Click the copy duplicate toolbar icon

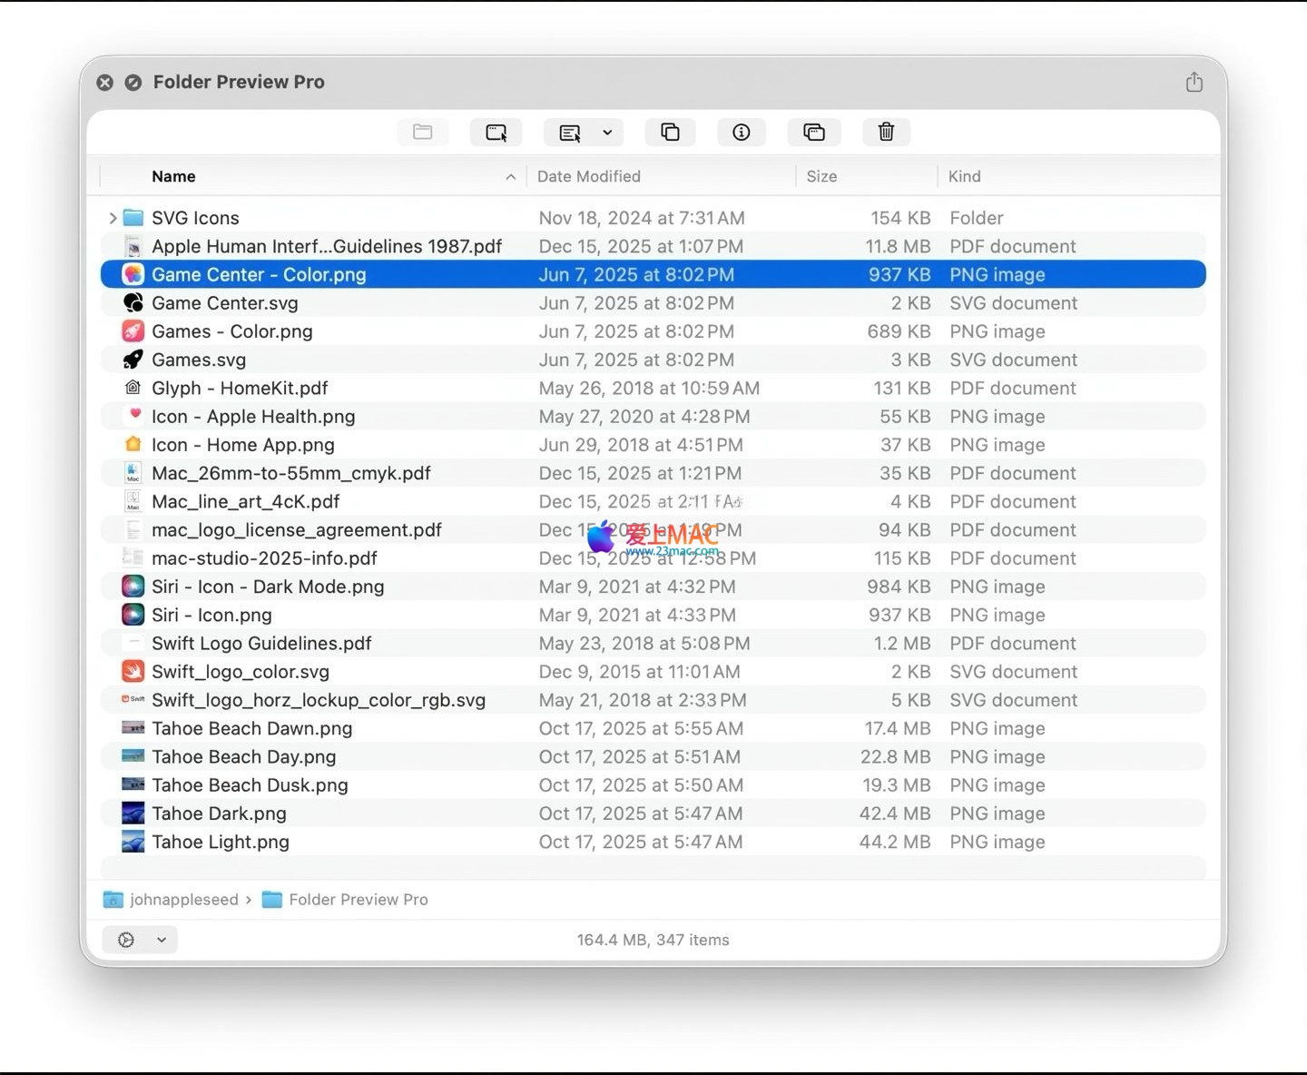pyautogui.click(x=670, y=133)
